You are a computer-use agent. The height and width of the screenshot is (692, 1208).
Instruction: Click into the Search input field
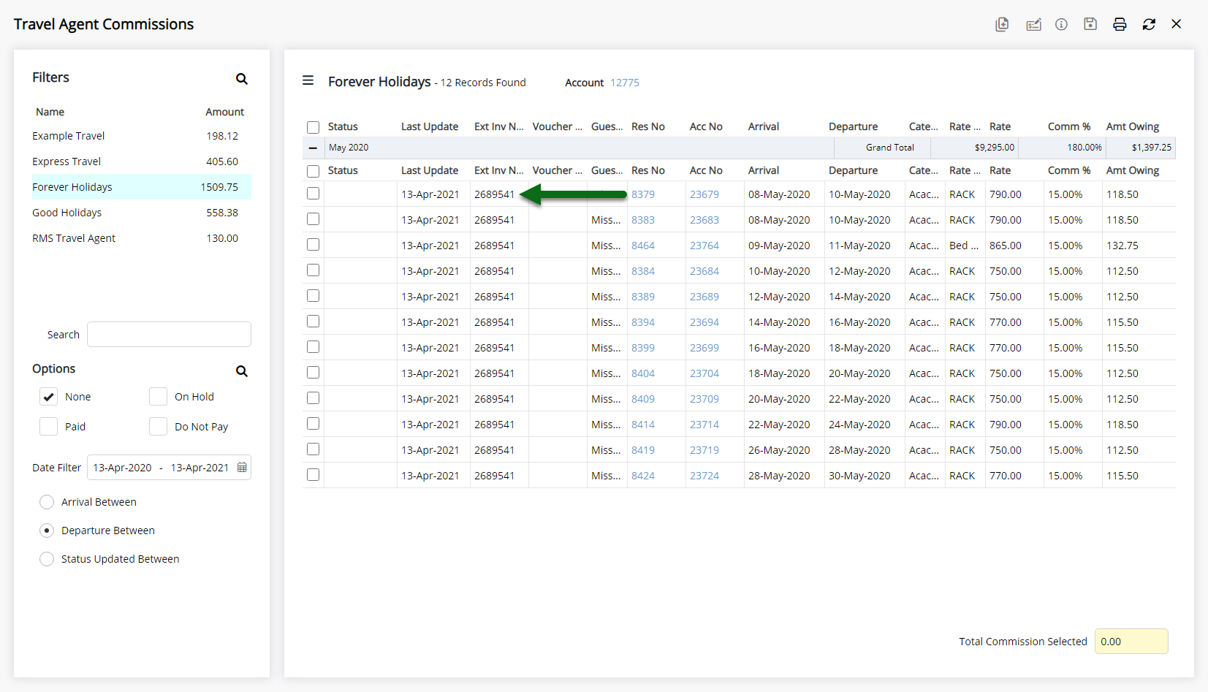coord(169,334)
